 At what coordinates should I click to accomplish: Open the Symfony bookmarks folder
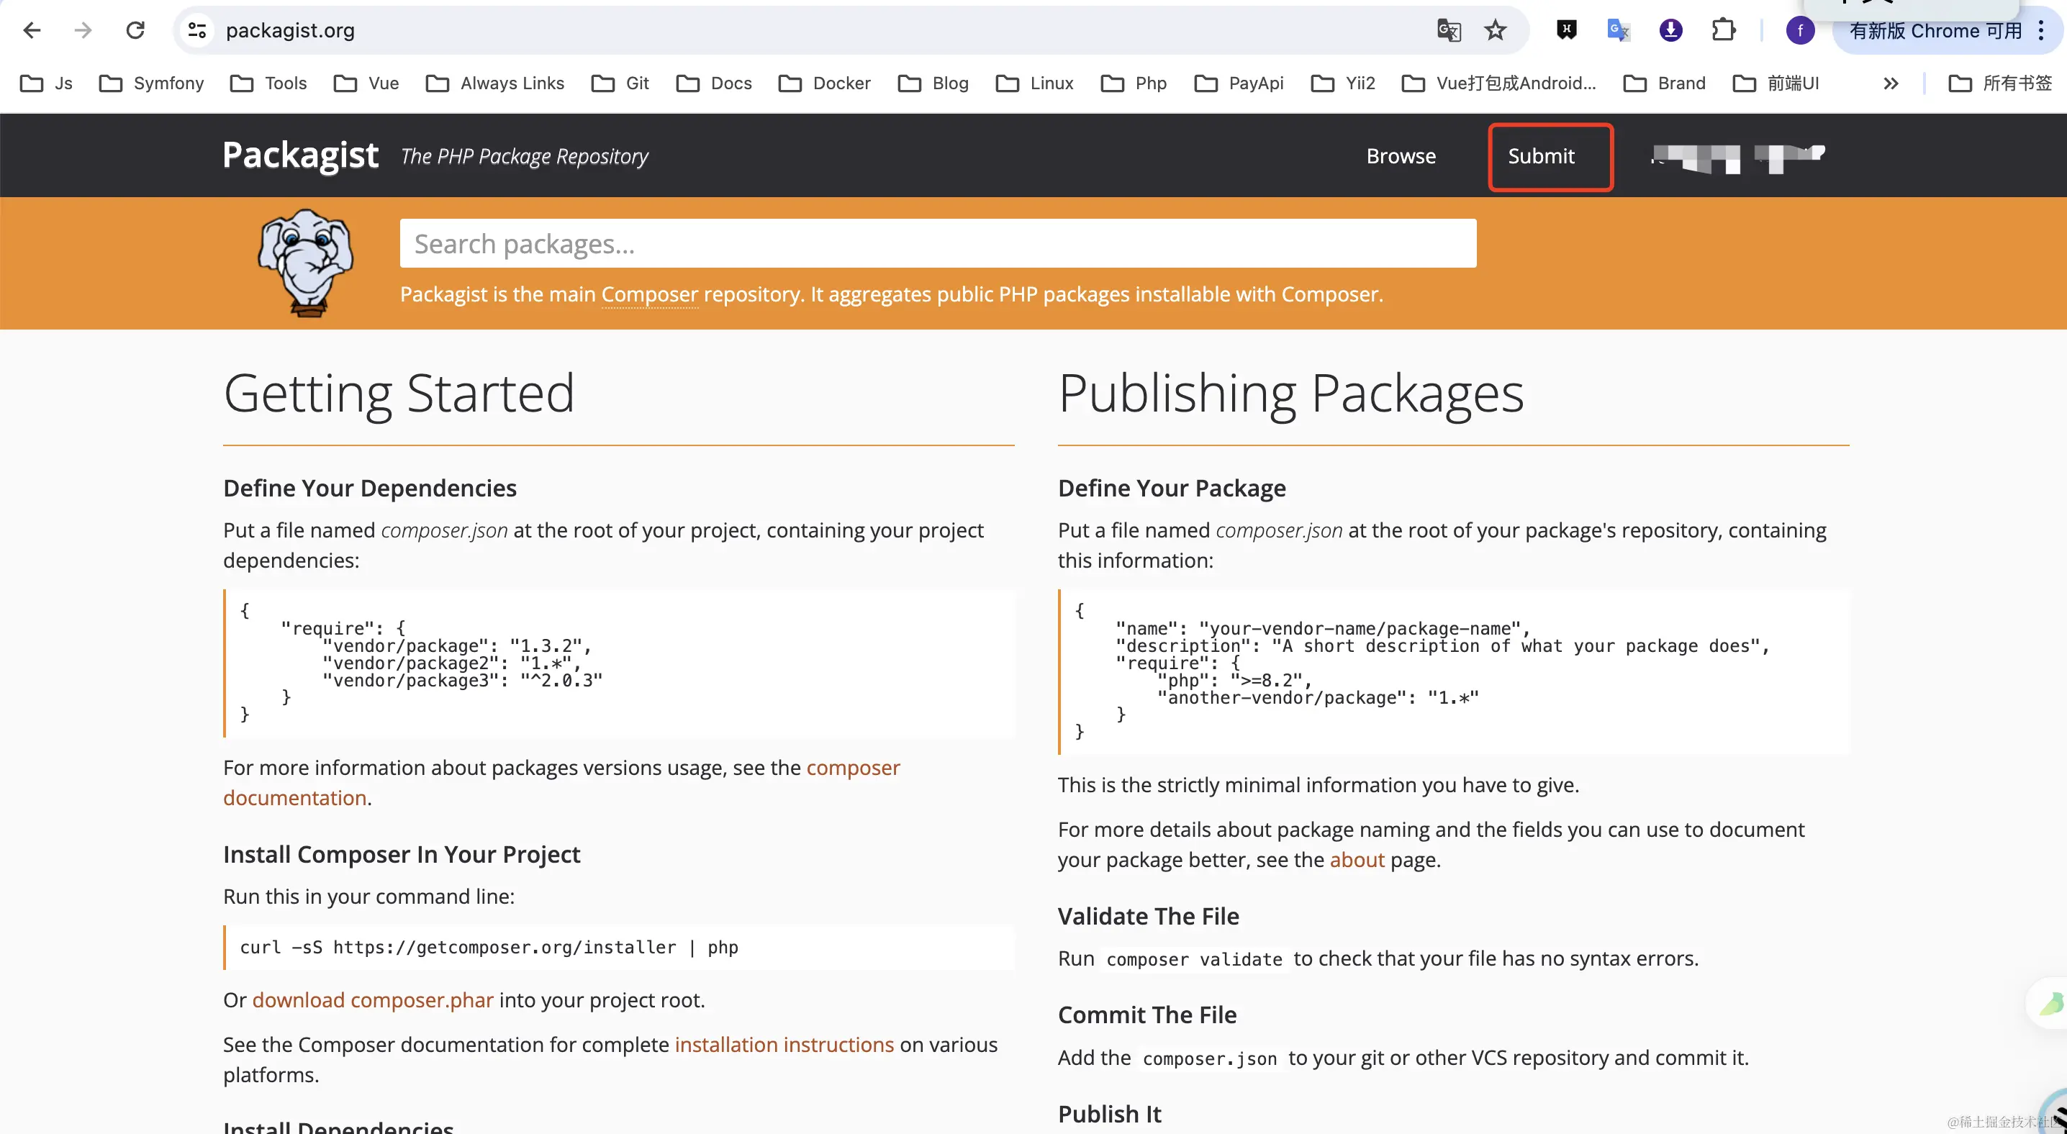[152, 83]
